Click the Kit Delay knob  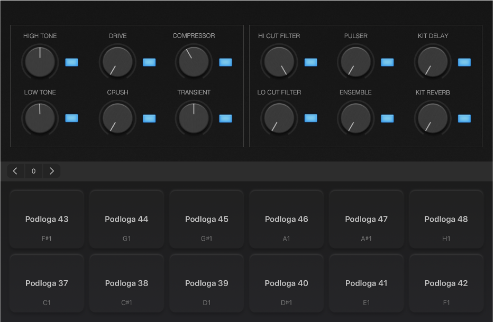(433, 61)
